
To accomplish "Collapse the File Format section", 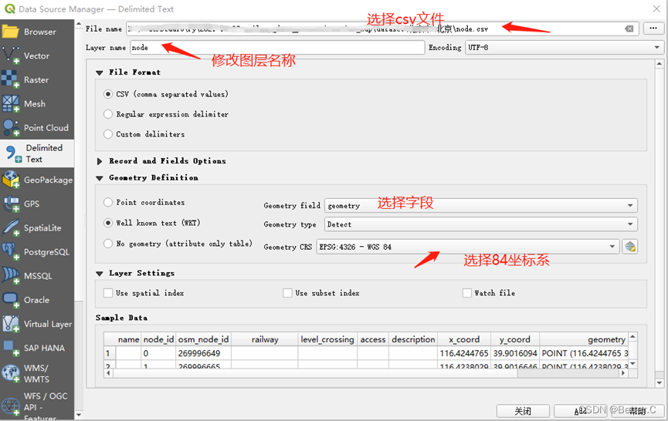I will click(100, 72).
